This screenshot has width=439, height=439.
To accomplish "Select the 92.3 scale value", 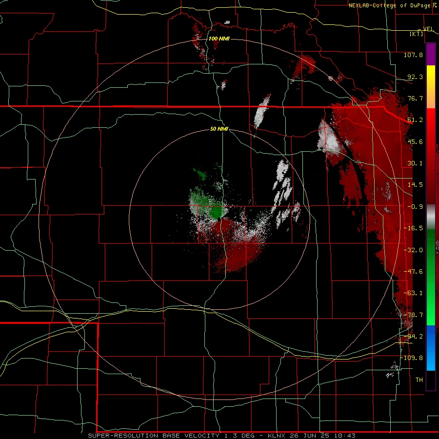I will coord(415,77).
